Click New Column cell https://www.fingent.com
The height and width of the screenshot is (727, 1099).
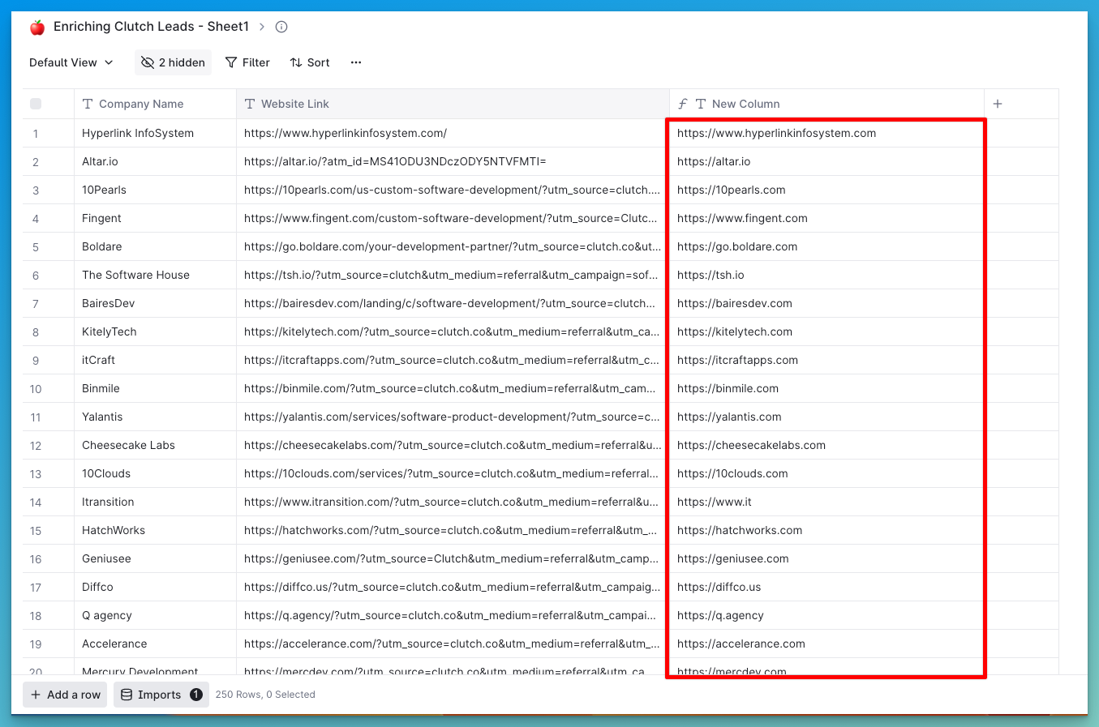click(826, 218)
